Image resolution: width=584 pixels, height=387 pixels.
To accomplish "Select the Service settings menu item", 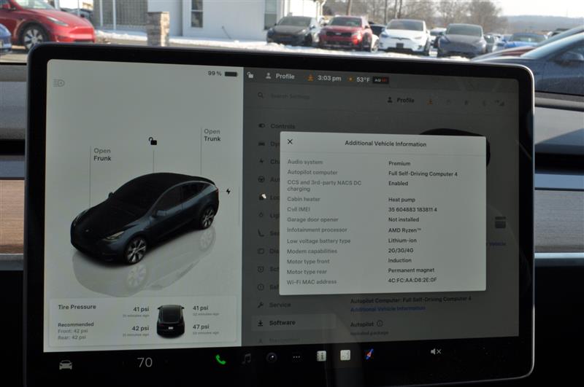I will point(280,305).
